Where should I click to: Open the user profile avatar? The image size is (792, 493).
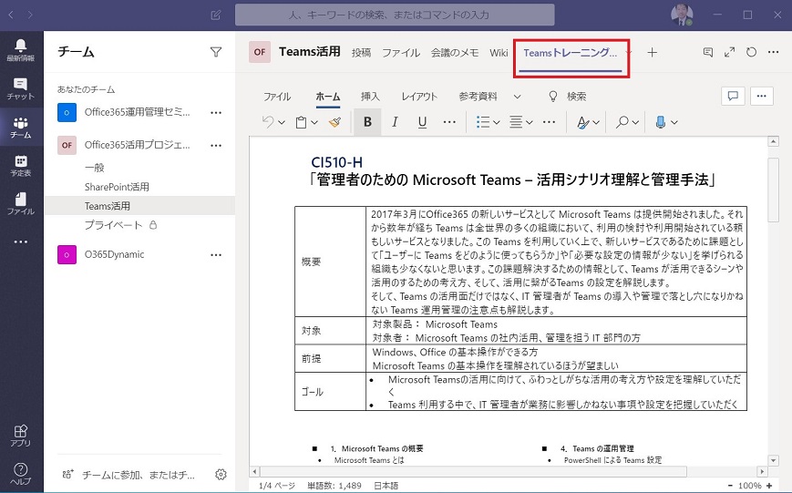[x=682, y=15]
